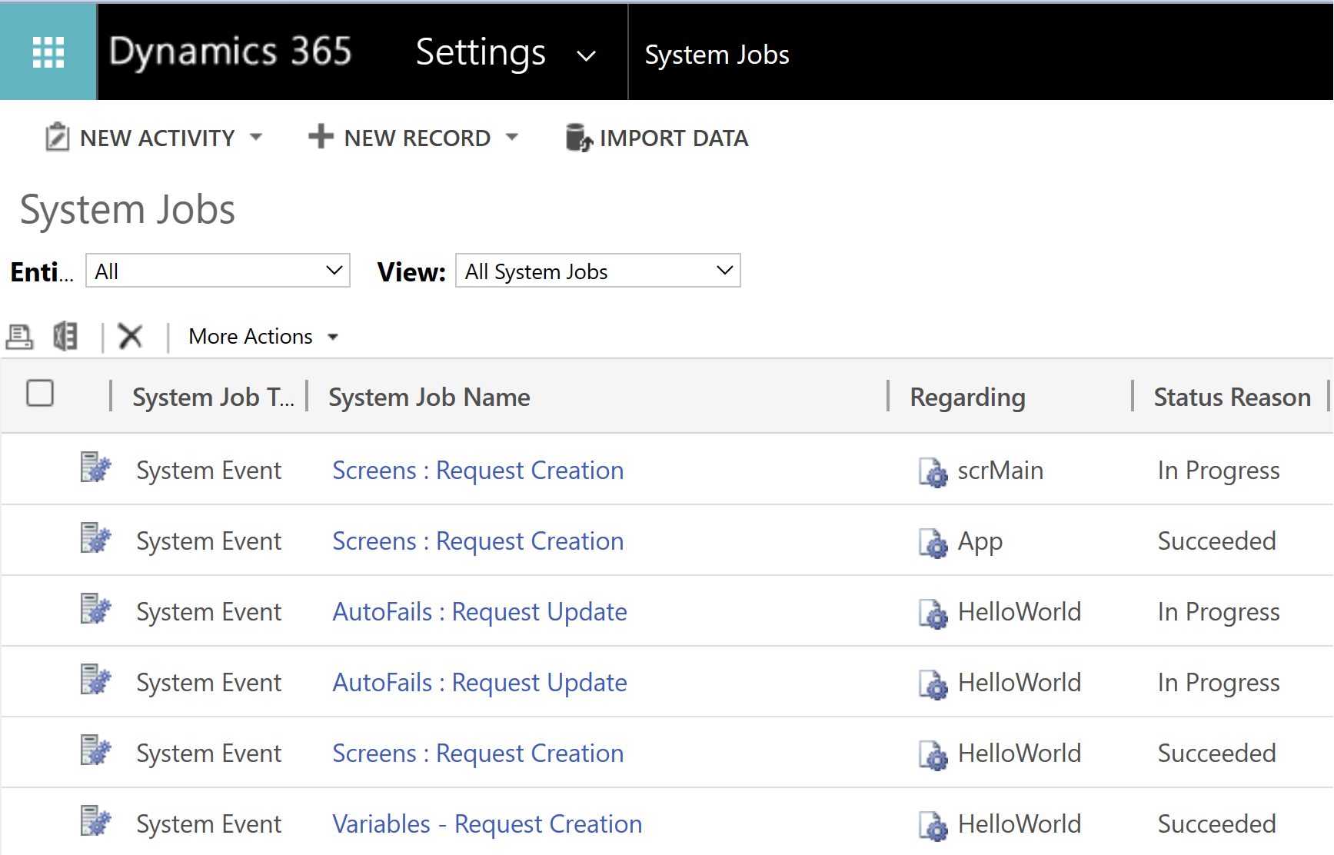1334x855 pixels.
Task: Open the Screens : Request Creation job link
Action: 477,470
